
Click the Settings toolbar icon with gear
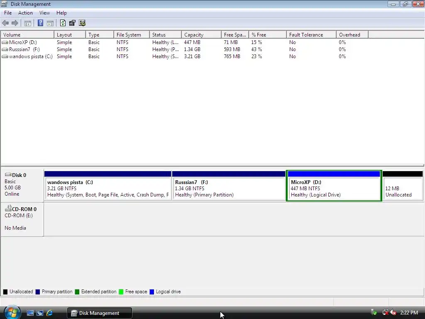[82, 23]
